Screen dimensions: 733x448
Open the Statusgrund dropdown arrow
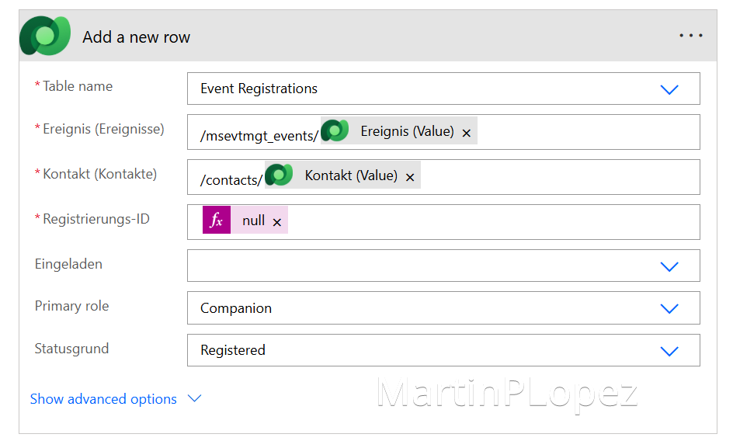coord(669,351)
